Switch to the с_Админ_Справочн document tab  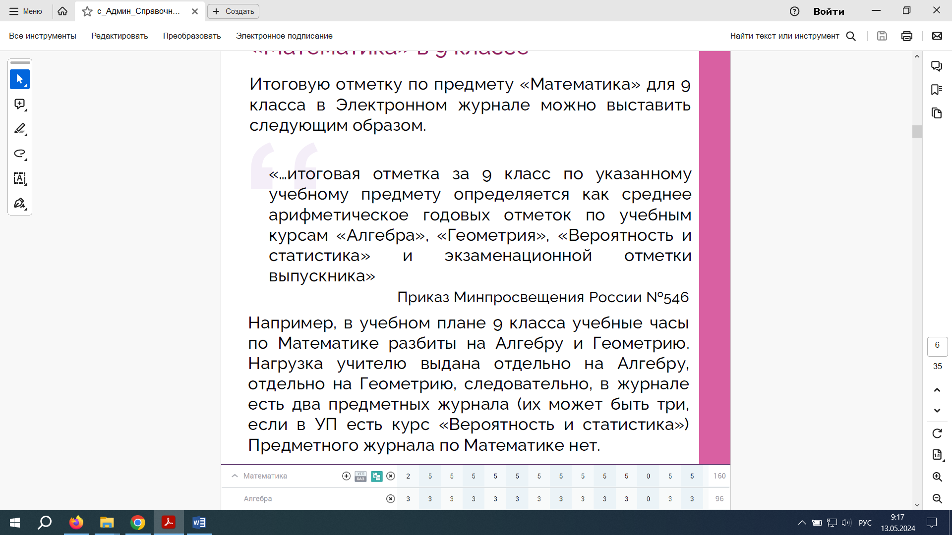click(x=138, y=11)
